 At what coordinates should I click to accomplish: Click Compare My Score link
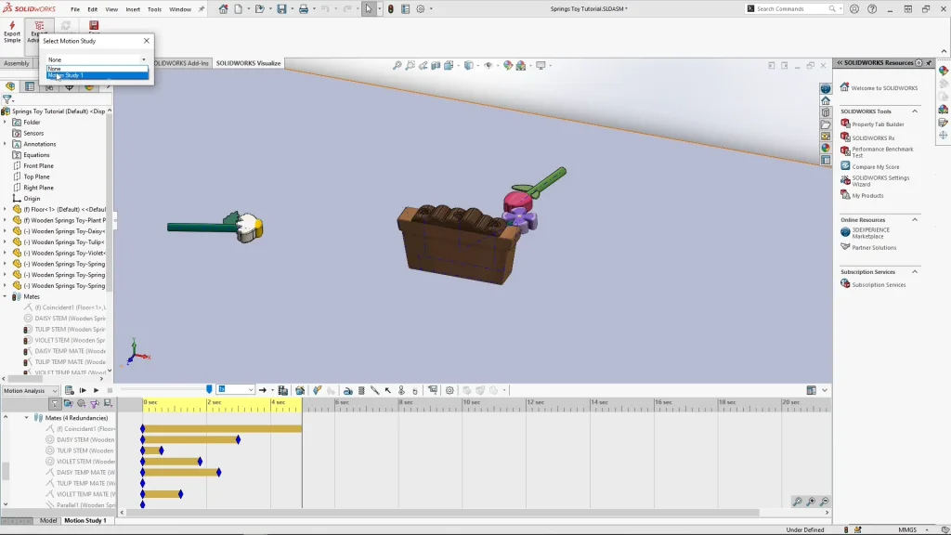tap(875, 167)
